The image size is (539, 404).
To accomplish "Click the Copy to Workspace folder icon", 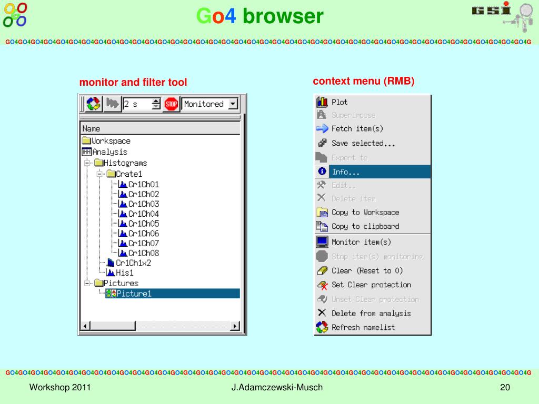I will [x=322, y=212].
